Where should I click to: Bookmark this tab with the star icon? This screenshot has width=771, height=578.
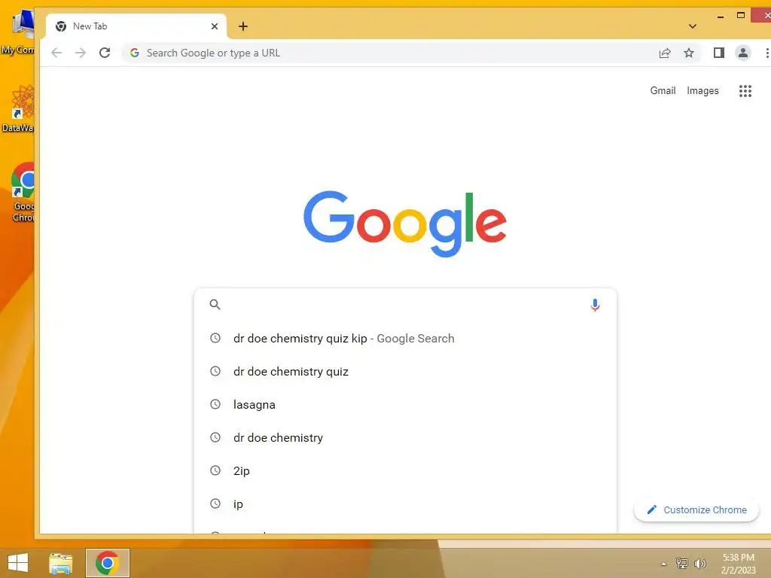point(689,53)
